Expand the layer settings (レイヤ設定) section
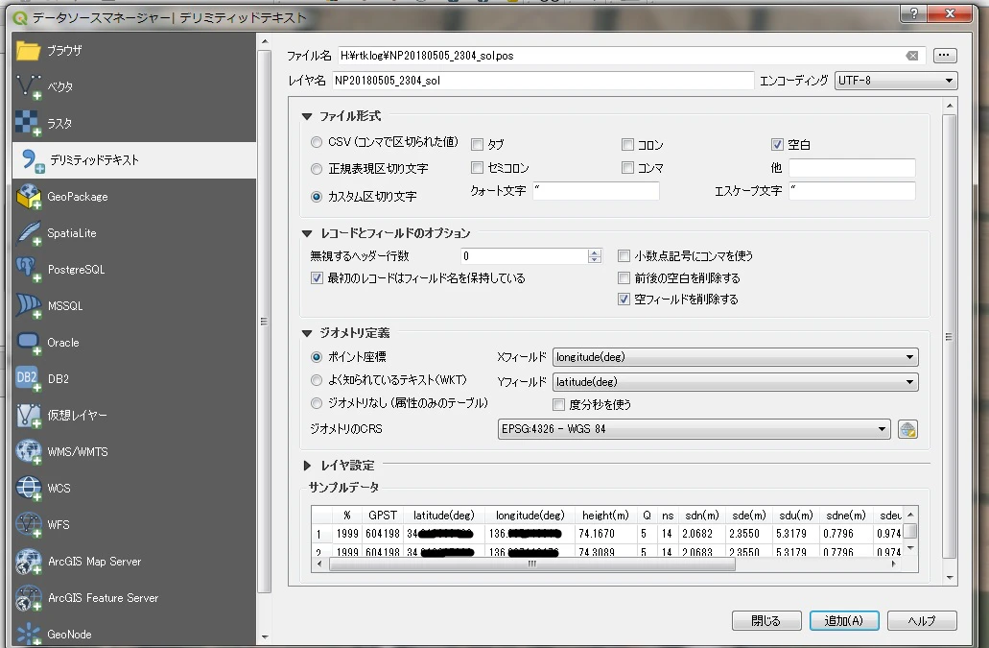 (307, 466)
